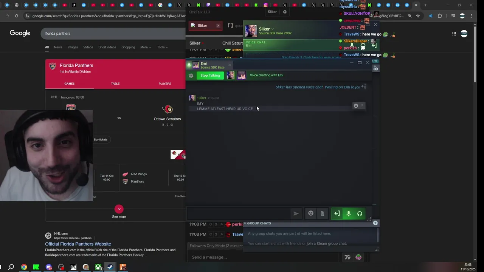Screen dimensions: 484x272
Task: Expand See more games arrow
Action: click(x=119, y=209)
